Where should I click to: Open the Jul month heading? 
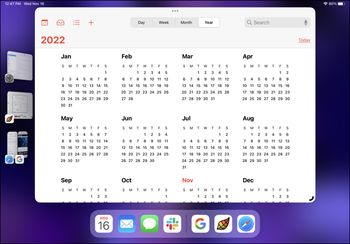click(x=186, y=118)
